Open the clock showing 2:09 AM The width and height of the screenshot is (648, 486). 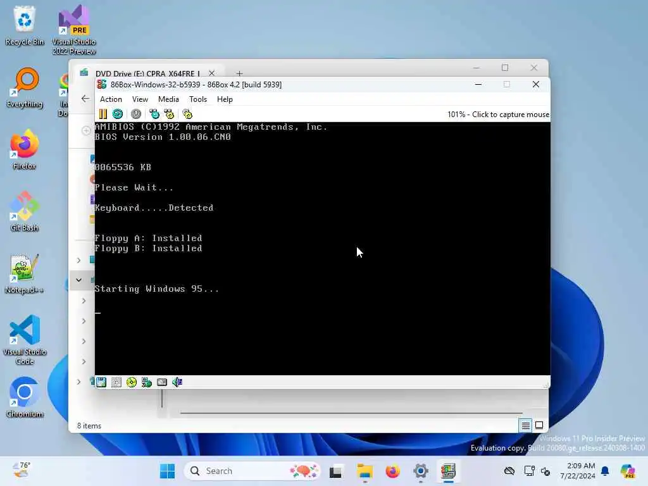click(578, 471)
